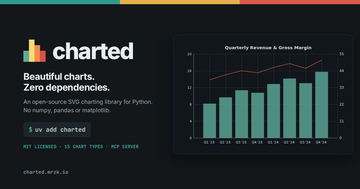Viewport: 360px width, 189px height.
Task: Click the "MIT LICENSED" label
Action: [x=40, y=147]
